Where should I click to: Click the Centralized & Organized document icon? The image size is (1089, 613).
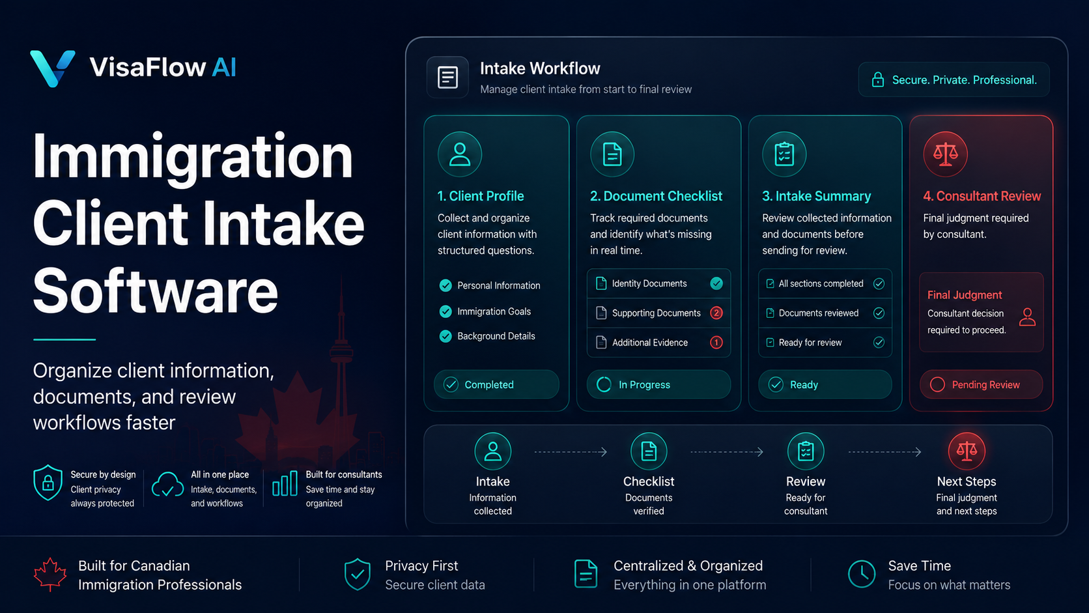click(586, 574)
